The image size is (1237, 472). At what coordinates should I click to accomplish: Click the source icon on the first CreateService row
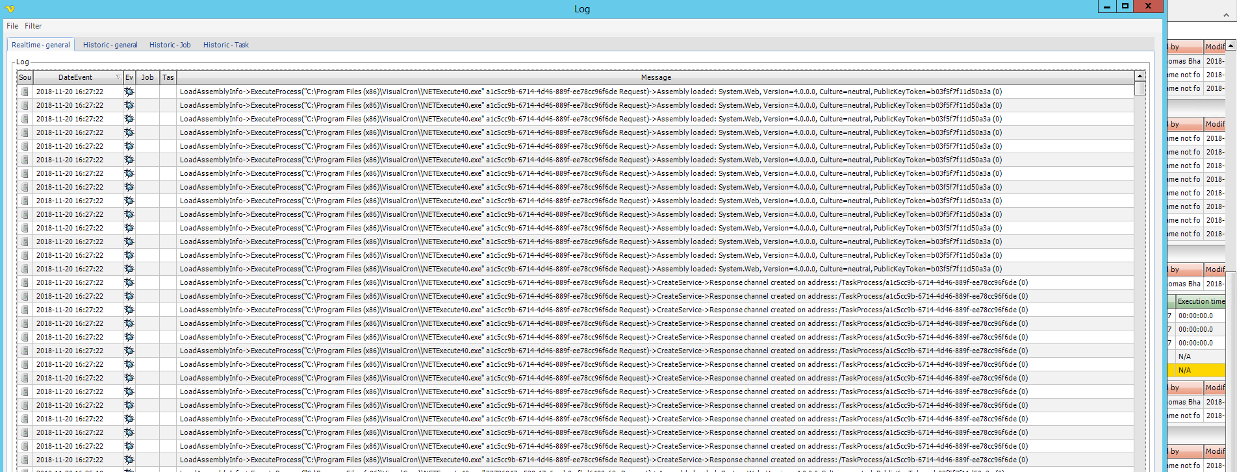coord(25,282)
